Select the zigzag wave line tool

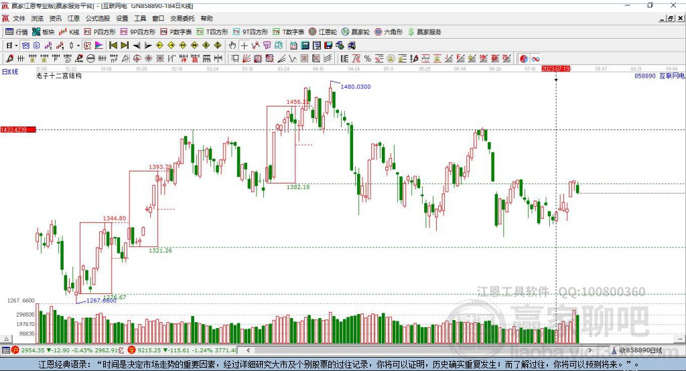[x=293, y=59]
